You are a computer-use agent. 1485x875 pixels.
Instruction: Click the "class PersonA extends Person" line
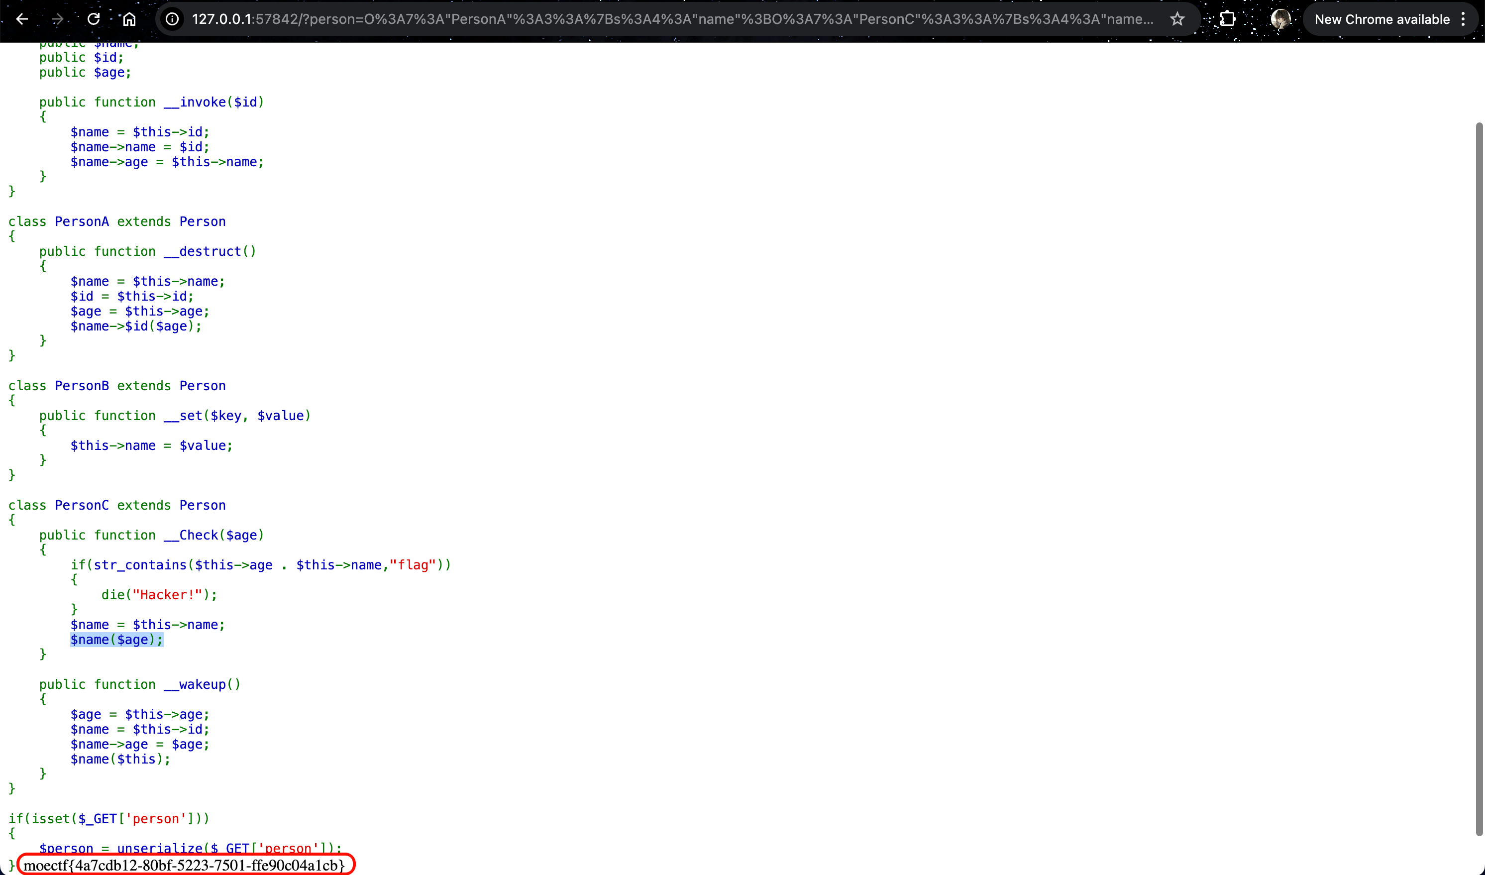(x=117, y=221)
